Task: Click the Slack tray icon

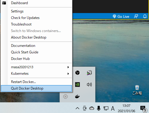Action: (x=66, y=96)
